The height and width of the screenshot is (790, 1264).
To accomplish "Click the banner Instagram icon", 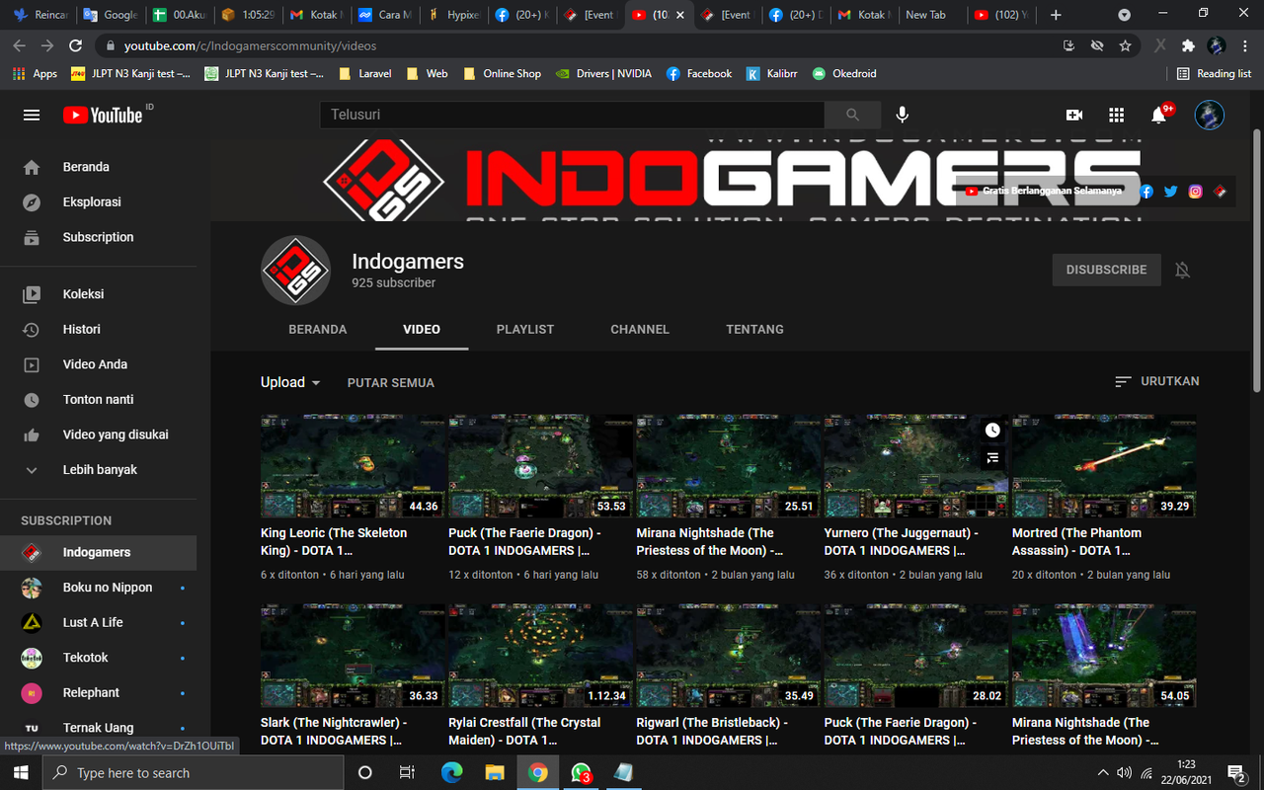I will coord(1196,192).
